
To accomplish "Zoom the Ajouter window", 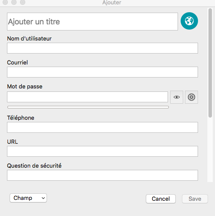I will pyautogui.click(x=23, y=2).
